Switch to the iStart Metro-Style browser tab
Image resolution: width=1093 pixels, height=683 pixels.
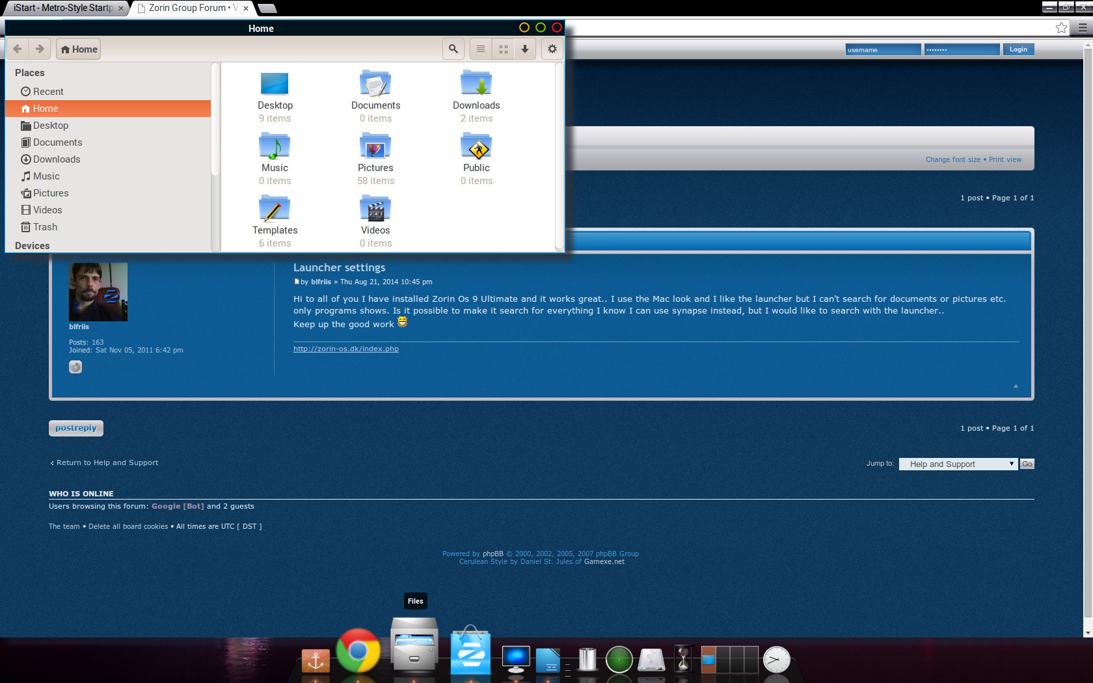point(63,8)
